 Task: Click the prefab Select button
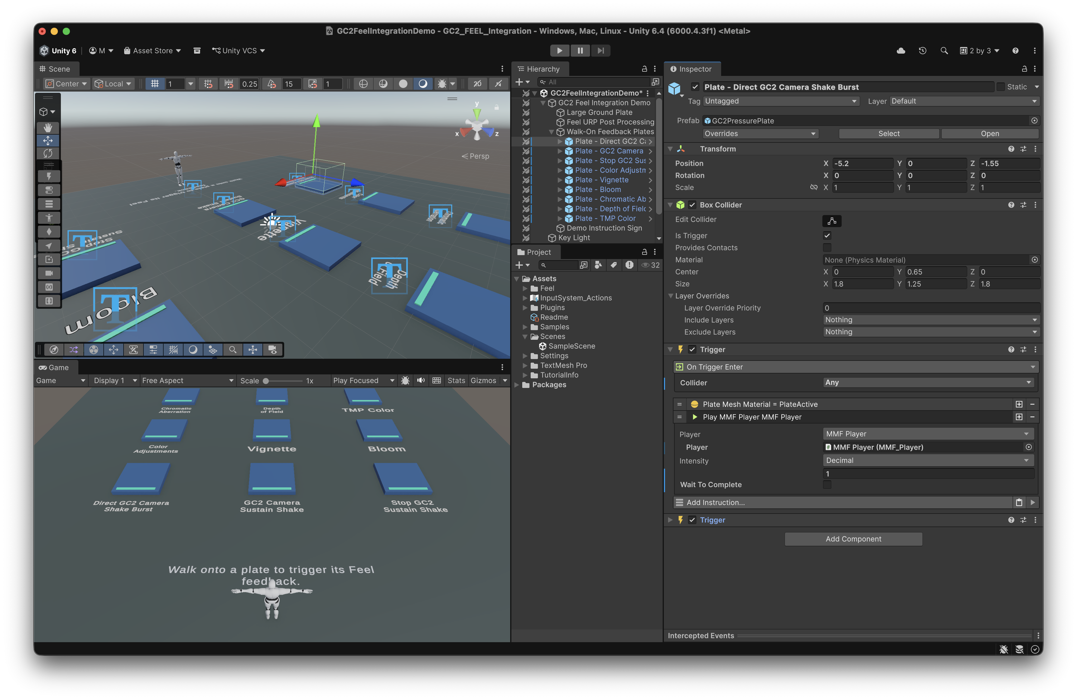(889, 133)
